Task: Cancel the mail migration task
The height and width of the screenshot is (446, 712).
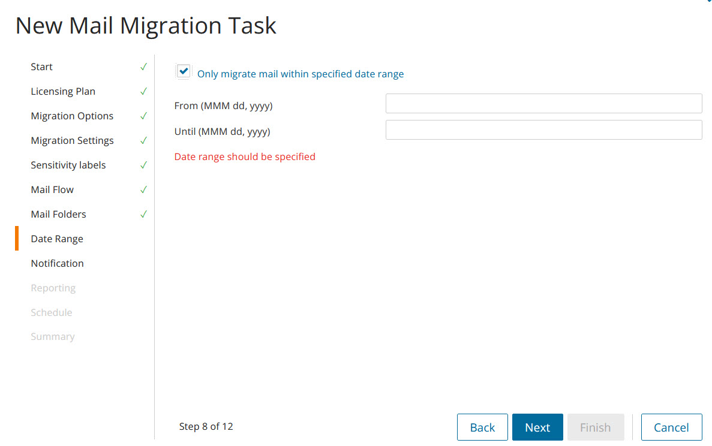Action: coord(671,427)
